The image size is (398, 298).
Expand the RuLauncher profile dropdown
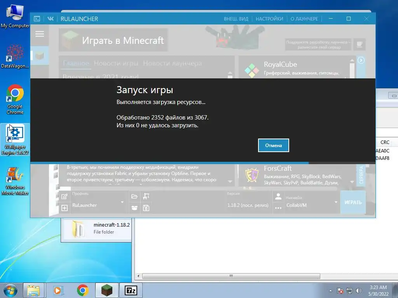click(x=122, y=202)
